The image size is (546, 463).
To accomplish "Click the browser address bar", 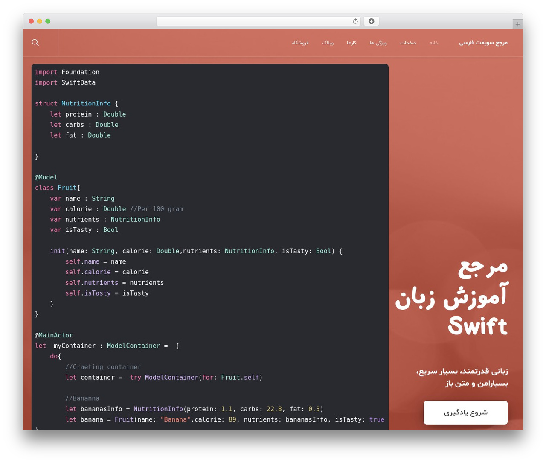I will click(258, 21).
